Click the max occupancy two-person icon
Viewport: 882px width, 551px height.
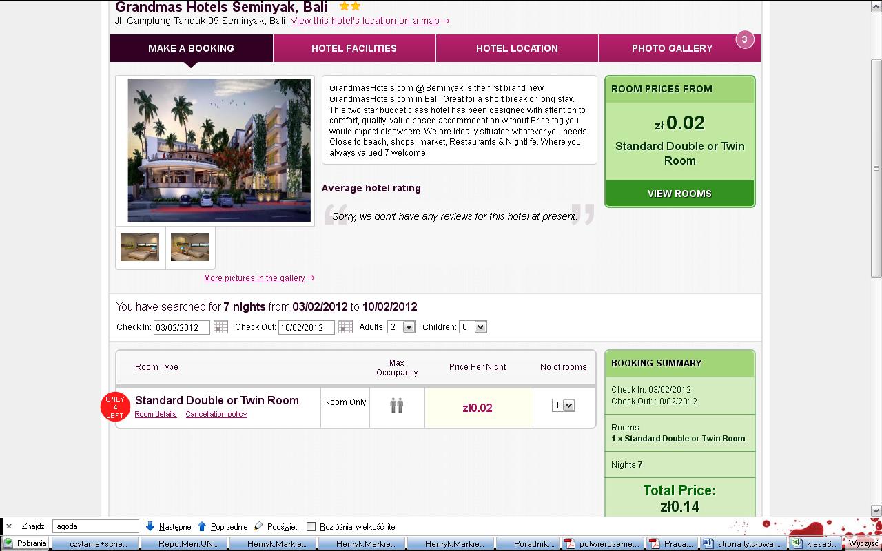396,406
